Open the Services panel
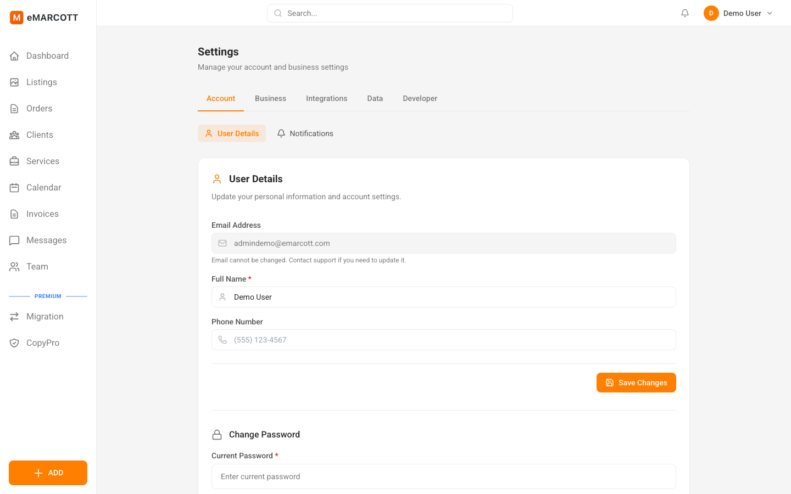 click(42, 161)
